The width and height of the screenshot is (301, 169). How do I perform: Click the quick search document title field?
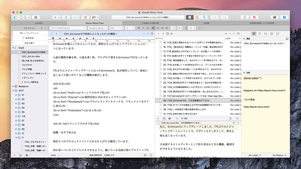click(x=148, y=17)
